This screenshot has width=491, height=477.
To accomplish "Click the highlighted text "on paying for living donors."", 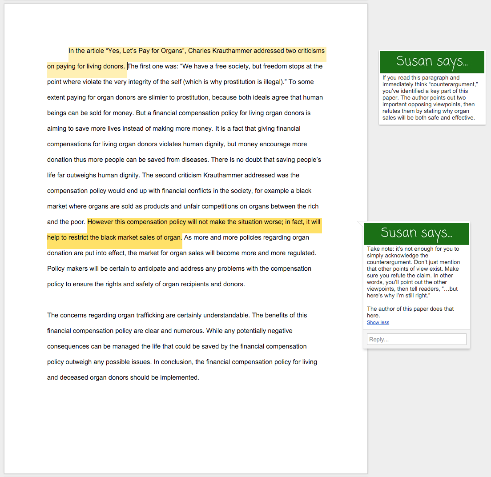I will 86,66.
